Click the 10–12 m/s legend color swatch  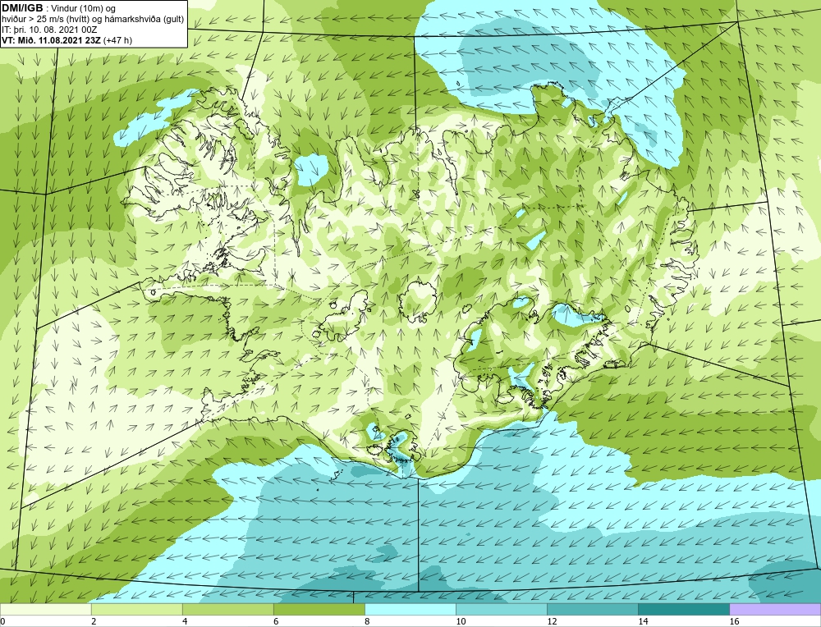tap(501, 610)
